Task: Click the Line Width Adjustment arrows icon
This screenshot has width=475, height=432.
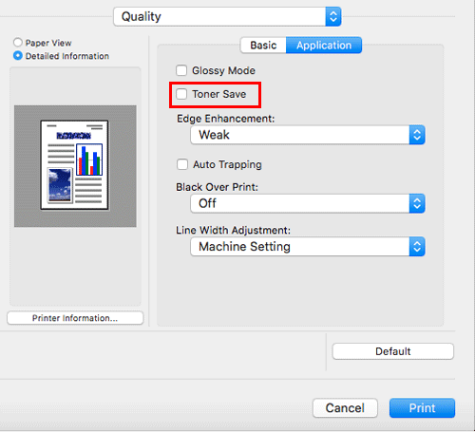Action: (x=417, y=247)
